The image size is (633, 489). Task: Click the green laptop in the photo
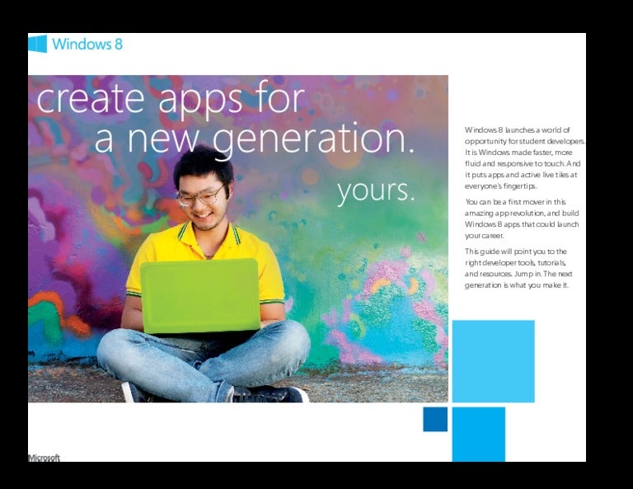click(199, 296)
